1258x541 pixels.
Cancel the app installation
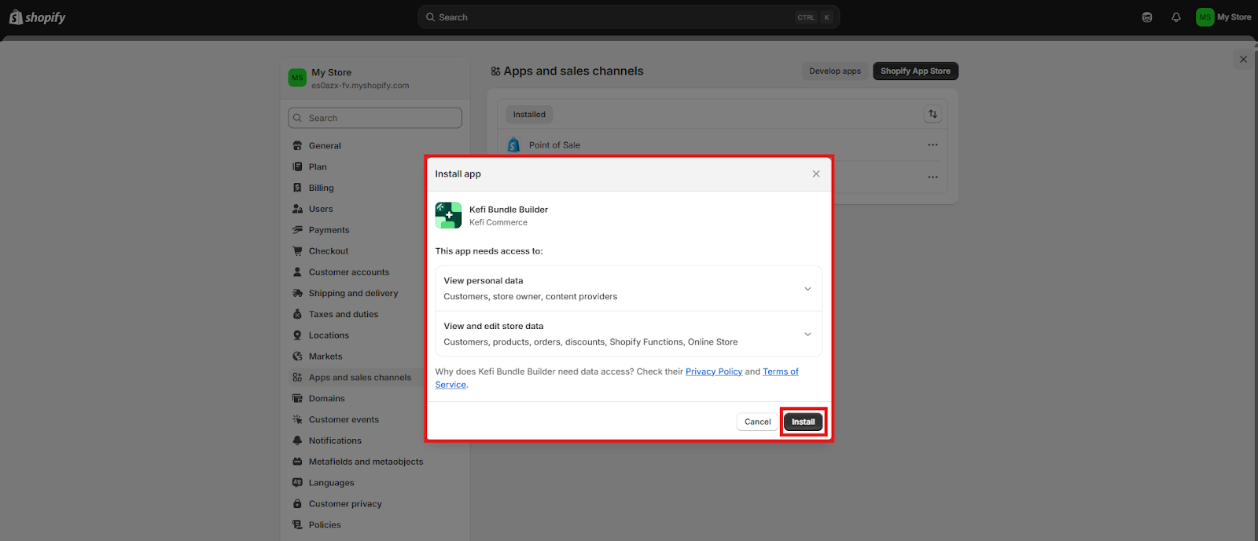point(757,422)
